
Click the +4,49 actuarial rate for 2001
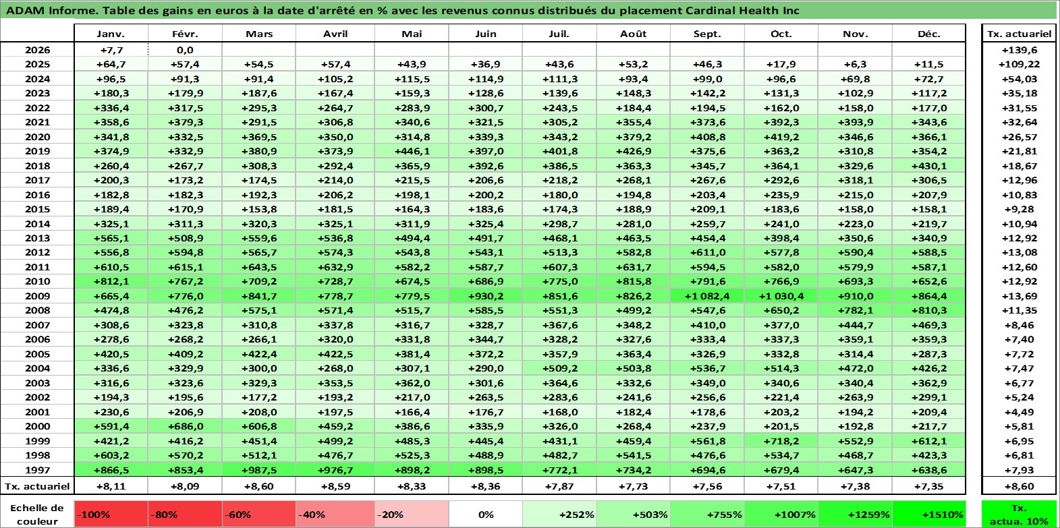point(1019,411)
